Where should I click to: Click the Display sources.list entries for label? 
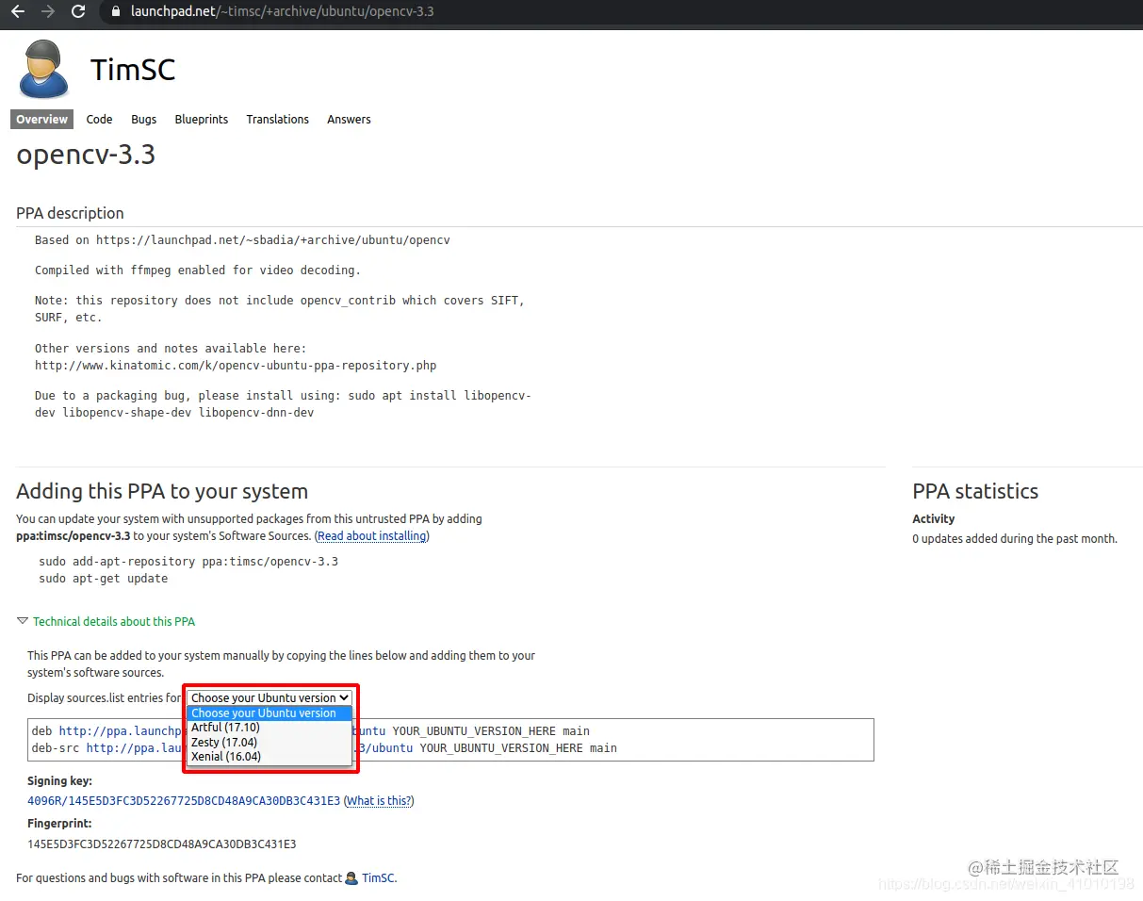(105, 698)
